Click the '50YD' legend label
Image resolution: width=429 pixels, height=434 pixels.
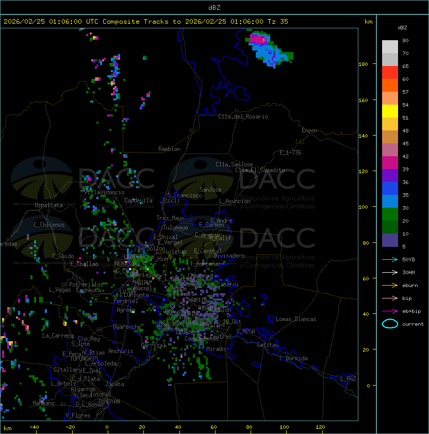(x=408, y=259)
